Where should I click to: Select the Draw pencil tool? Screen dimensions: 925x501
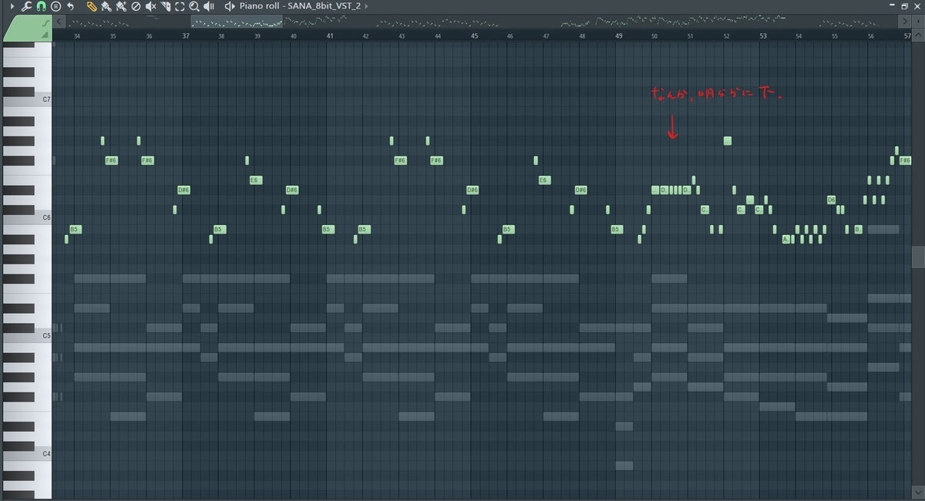click(92, 6)
